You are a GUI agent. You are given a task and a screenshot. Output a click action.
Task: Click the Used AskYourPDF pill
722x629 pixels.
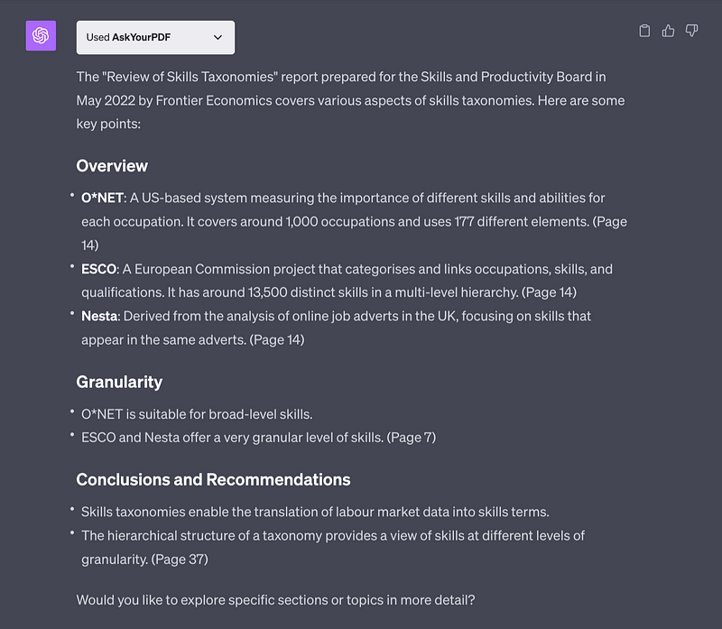pos(154,37)
